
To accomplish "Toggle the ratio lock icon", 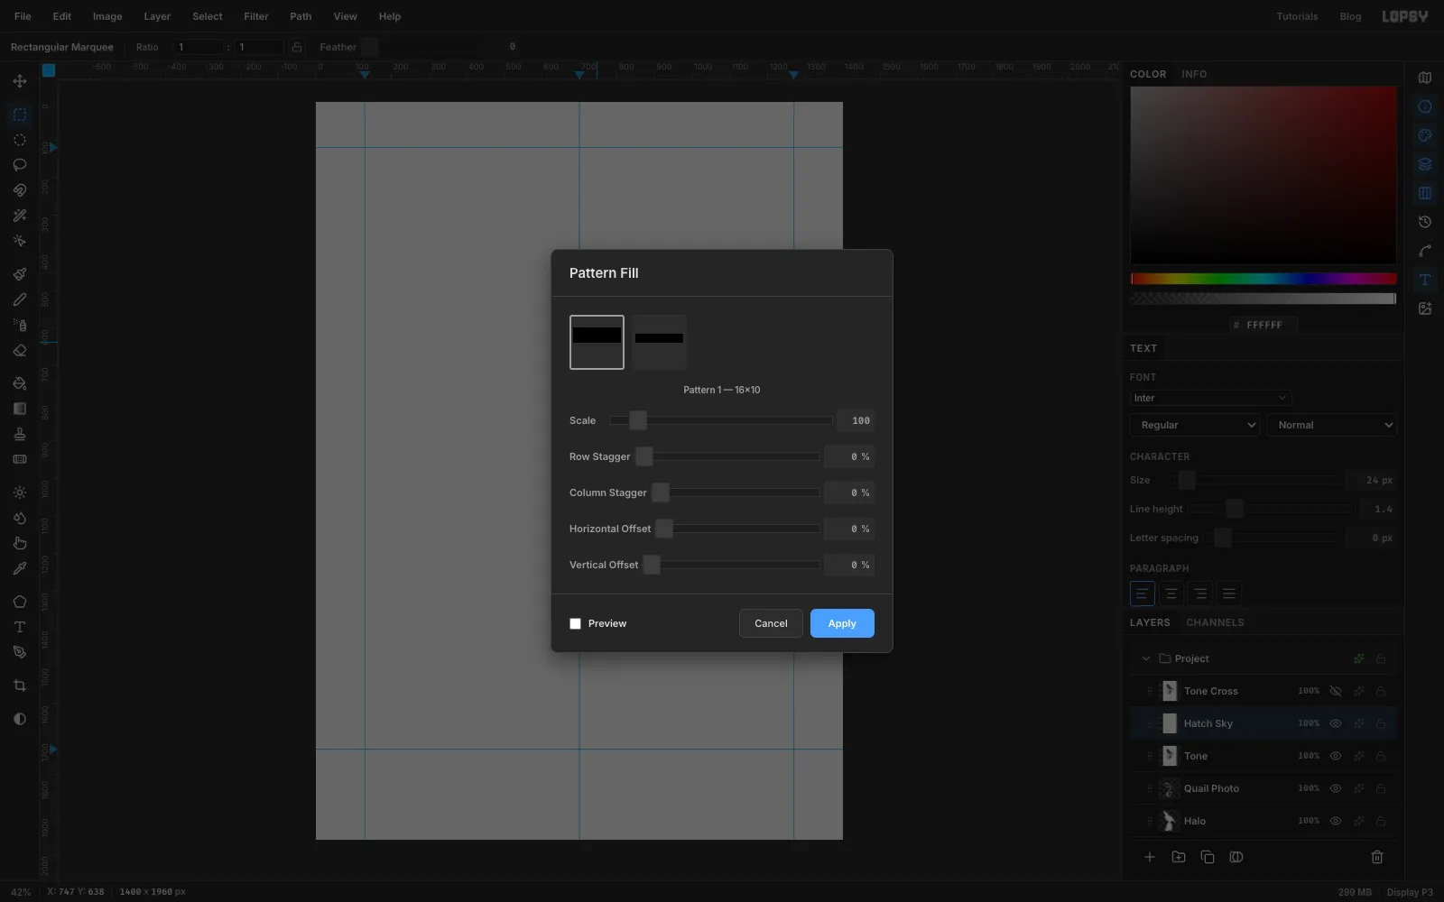I will (x=297, y=47).
